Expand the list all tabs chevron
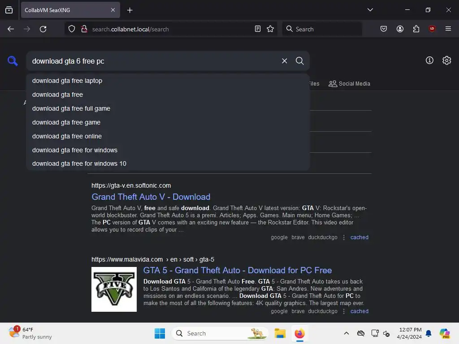459x344 pixels. [370, 10]
